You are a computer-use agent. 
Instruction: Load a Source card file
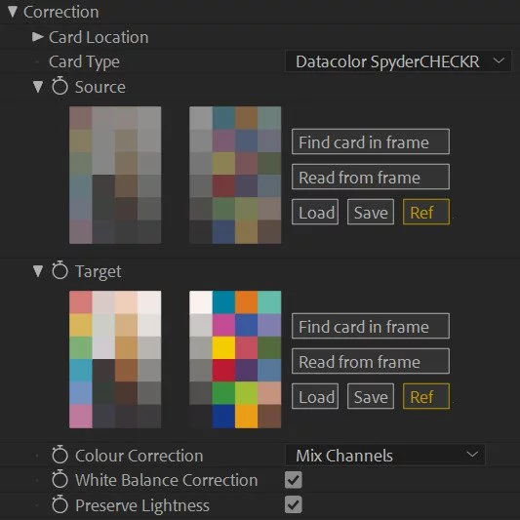[315, 212]
